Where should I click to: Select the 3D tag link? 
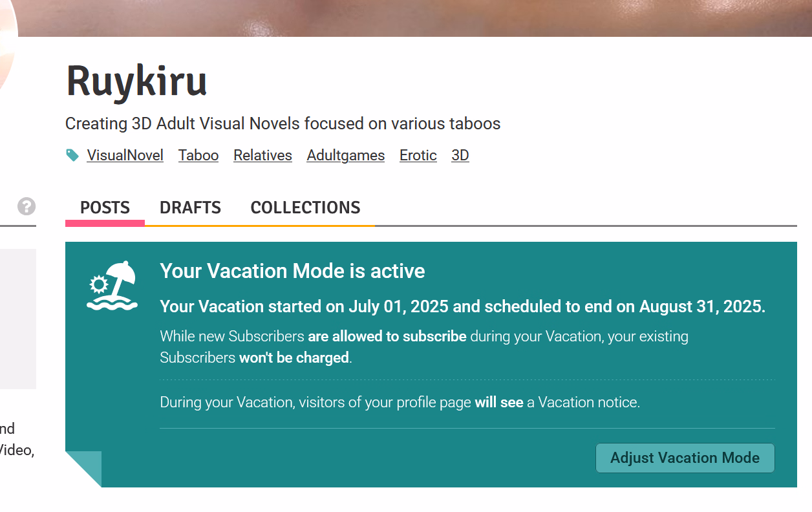[460, 156]
